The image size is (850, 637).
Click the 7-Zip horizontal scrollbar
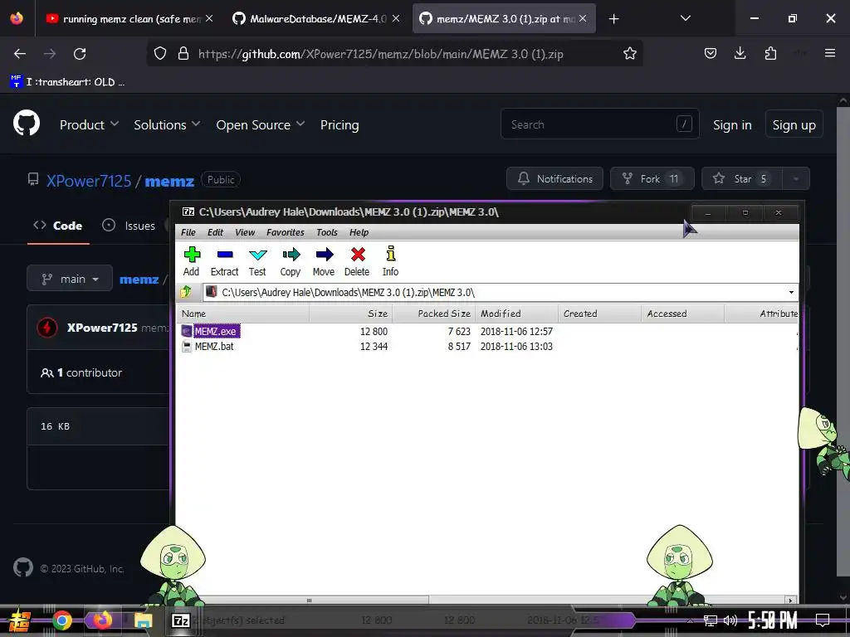(309, 601)
